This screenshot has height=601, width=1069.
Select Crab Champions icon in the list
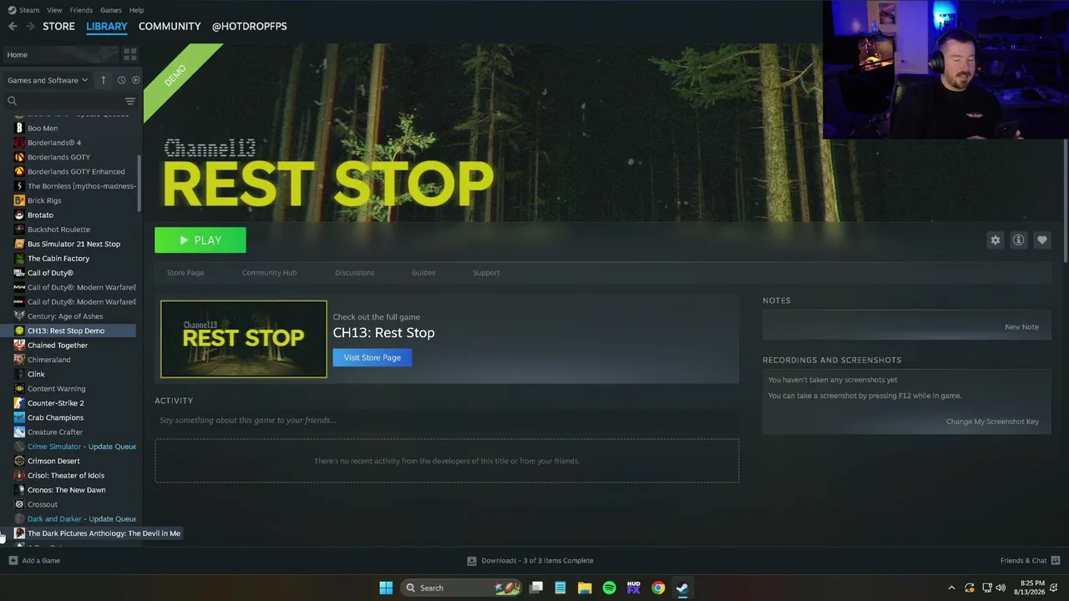(19, 417)
